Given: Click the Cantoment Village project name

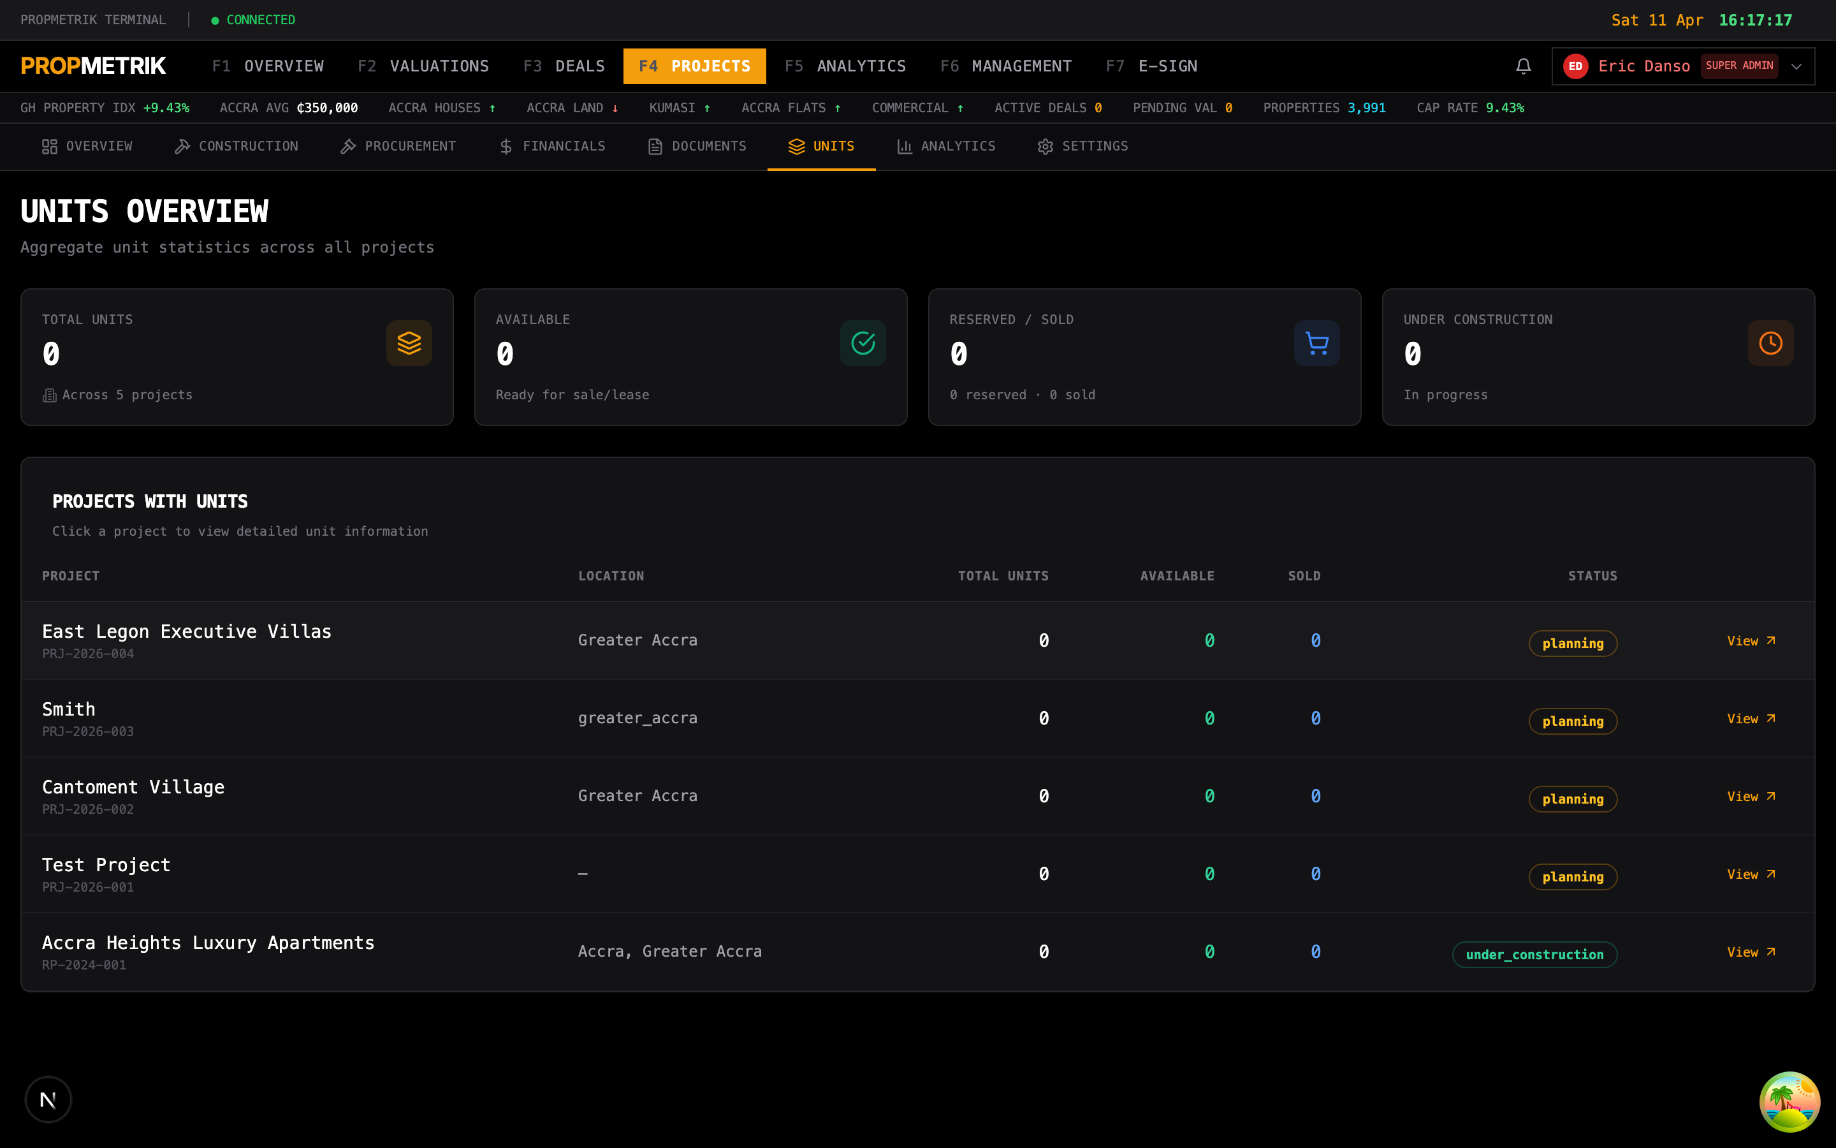Looking at the screenshot, I should 133,788.
